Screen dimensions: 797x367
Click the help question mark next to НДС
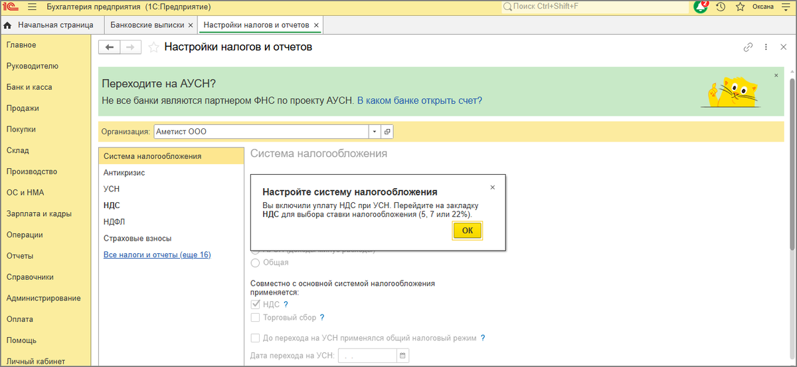[x=286, y=304]
